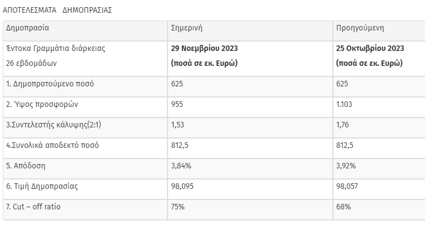425x231 pixels.
Task: Click the 29 Νοεμβρίου 2023 date cell
Action: pyautogui.click(x=204, y=48)
